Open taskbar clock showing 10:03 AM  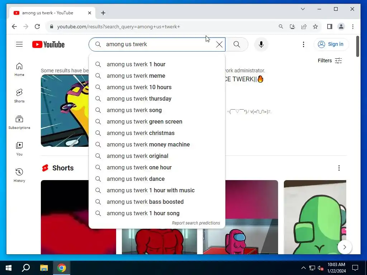tap(336, 268)
